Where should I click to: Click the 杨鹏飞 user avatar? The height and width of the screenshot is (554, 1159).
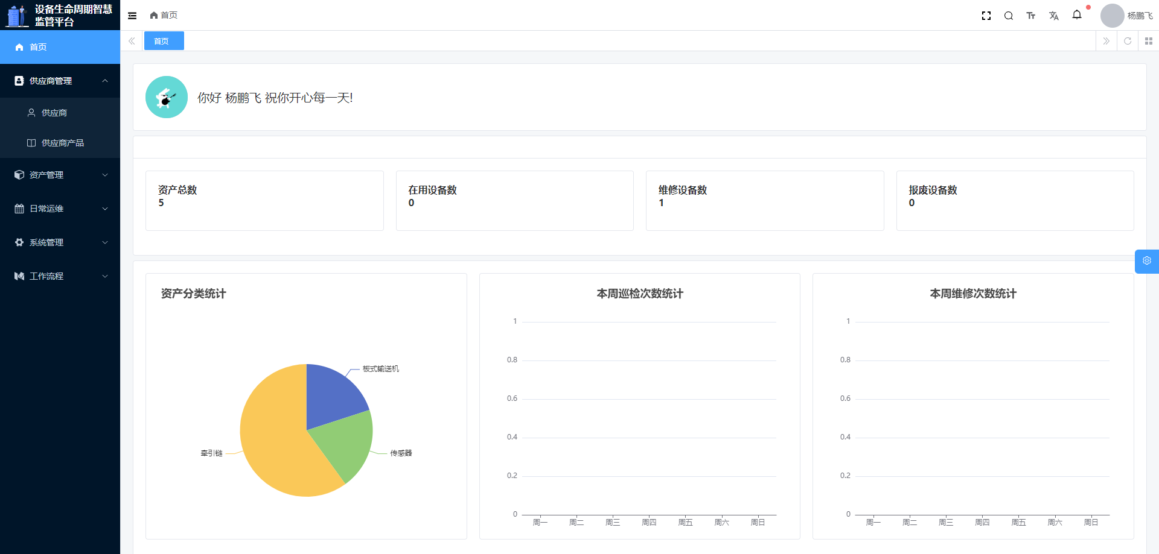(1112, 16)
